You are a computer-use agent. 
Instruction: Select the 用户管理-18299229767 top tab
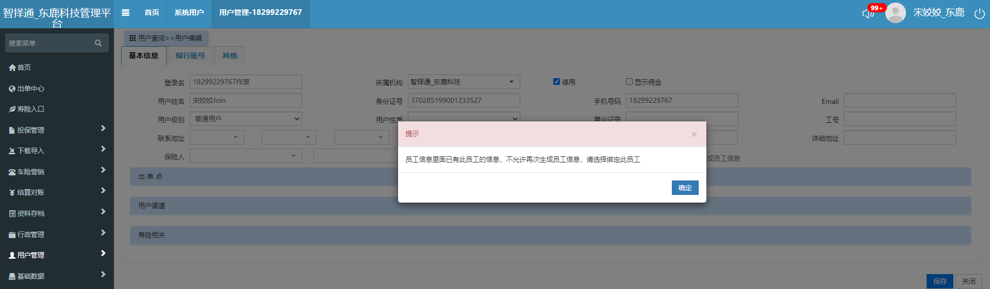tap(260, 13)
